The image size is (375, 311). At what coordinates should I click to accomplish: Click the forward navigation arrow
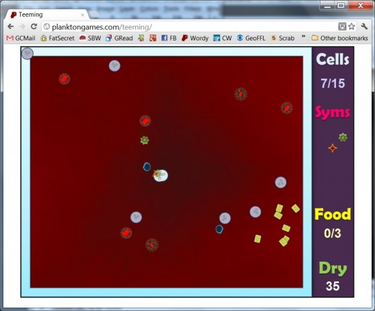click(22, 26)
